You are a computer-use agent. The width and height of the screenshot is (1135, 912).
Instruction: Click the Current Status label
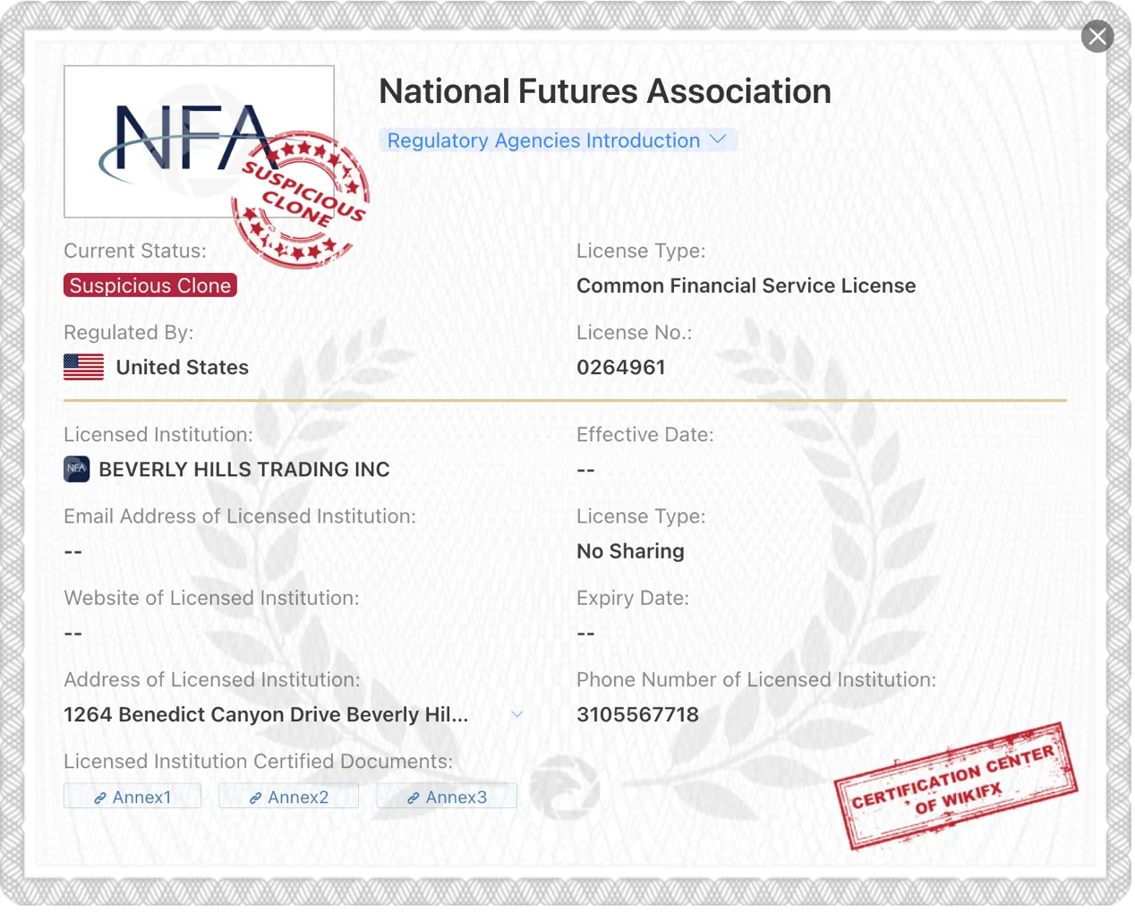136,252
